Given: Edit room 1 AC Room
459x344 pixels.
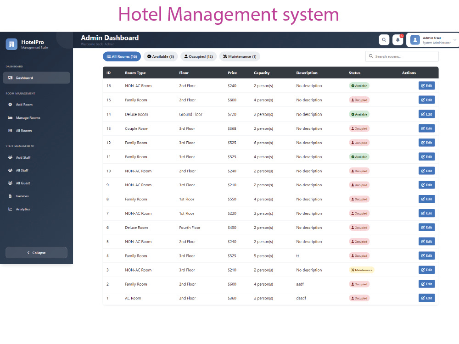Looking at the screenshot, I should [426, 298].
